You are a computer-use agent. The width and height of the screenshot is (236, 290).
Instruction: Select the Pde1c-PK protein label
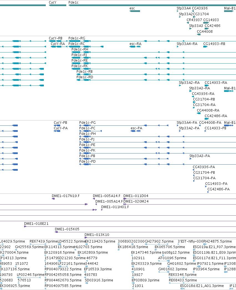point(87,150)
